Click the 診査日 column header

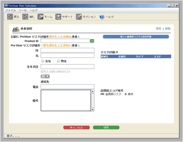[122, 57]
